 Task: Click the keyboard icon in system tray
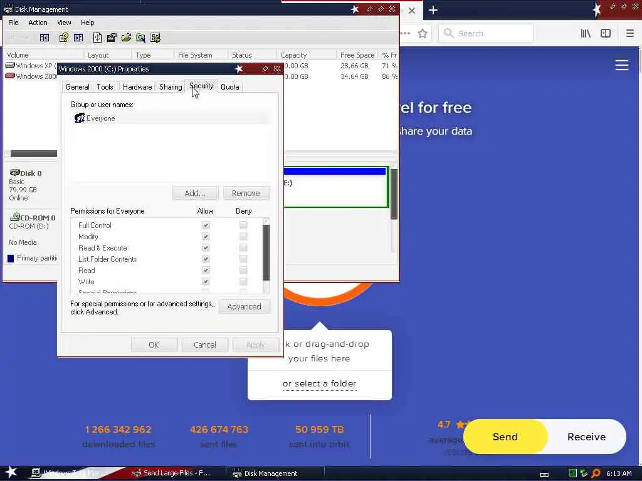click(x=544, y=475)
